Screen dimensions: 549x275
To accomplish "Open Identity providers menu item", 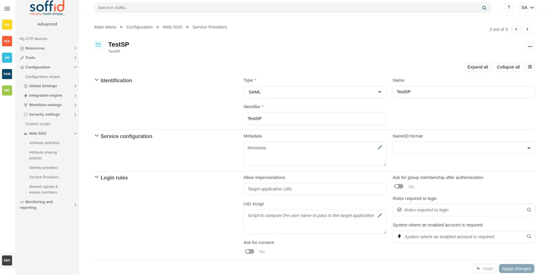I will pos(43,168).
